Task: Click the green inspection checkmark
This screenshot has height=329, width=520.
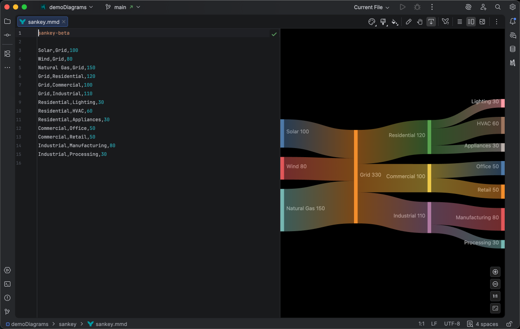Action: (274, 34)
